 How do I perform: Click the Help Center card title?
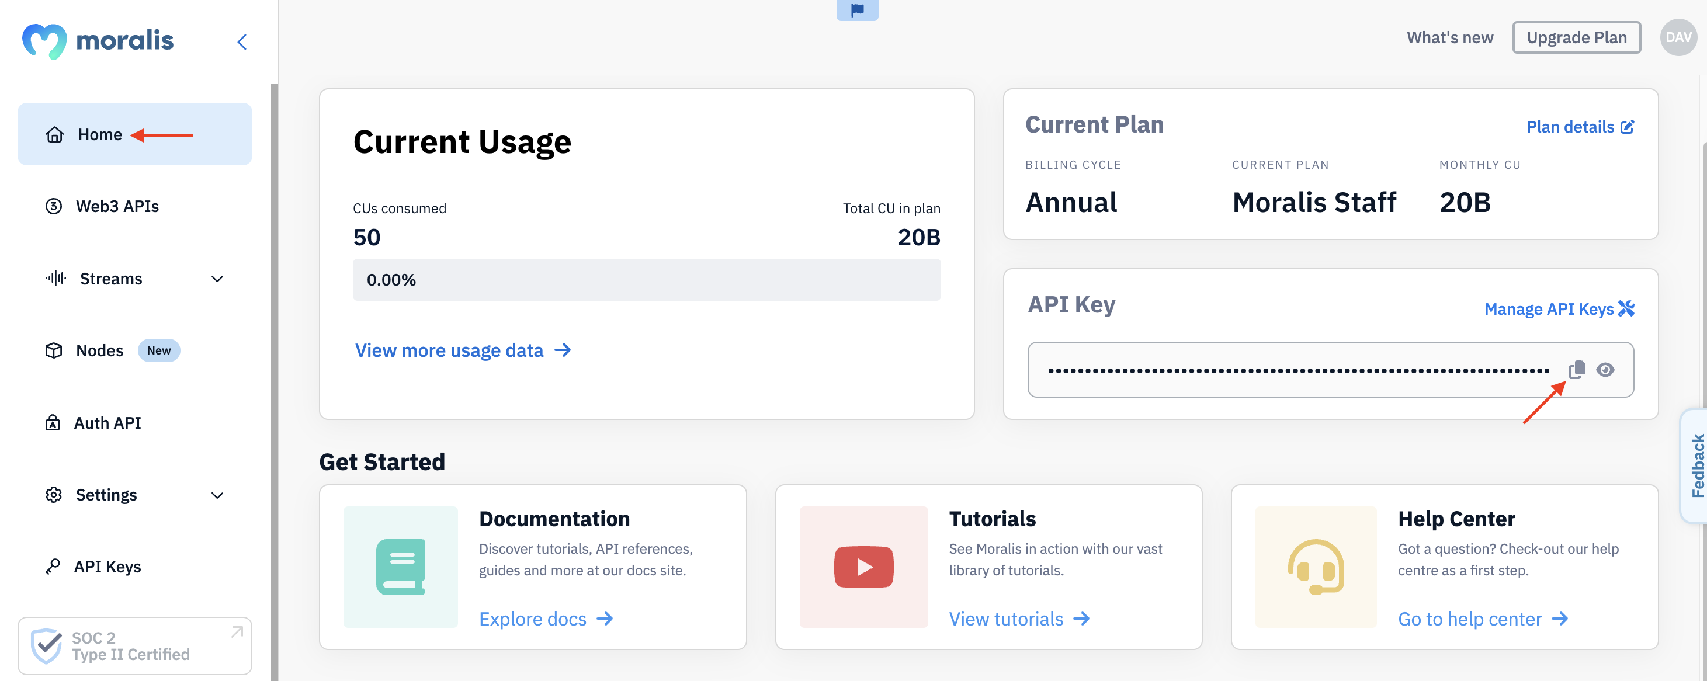coord(1456,518)
